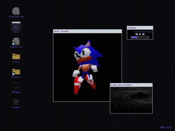Open the SiteInfo.txt document icon
Viewport: 175px width, 131px height.
[x=16, y=11]
